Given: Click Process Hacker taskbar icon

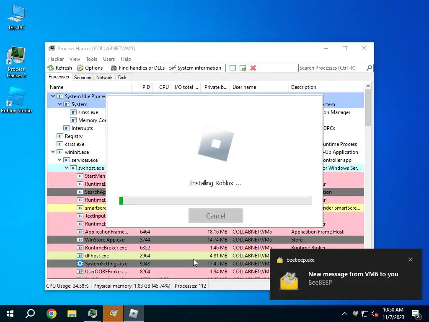Looking at the screenshot, I should click(92, 314).
